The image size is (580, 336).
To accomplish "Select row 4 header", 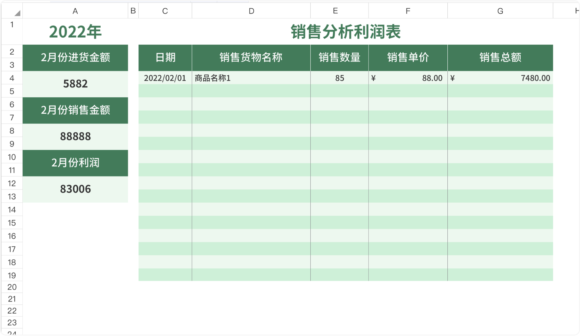I will 12,78.
